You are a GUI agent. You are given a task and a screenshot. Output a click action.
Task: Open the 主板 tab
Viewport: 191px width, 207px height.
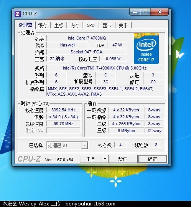point(59,25)
